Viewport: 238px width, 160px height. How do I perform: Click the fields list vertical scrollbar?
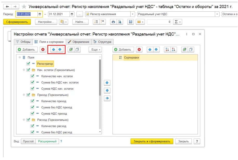coord(100,77)
